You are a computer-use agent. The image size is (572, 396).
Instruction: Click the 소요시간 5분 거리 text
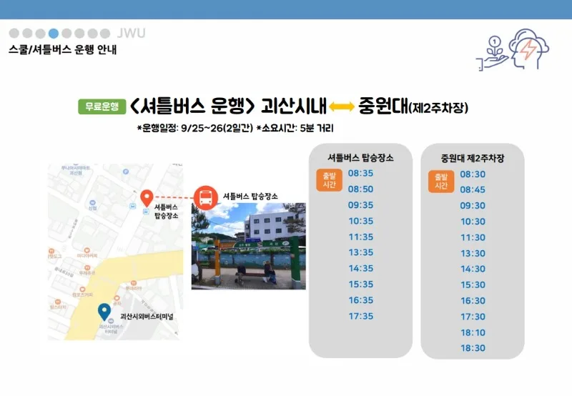[295, 128]
